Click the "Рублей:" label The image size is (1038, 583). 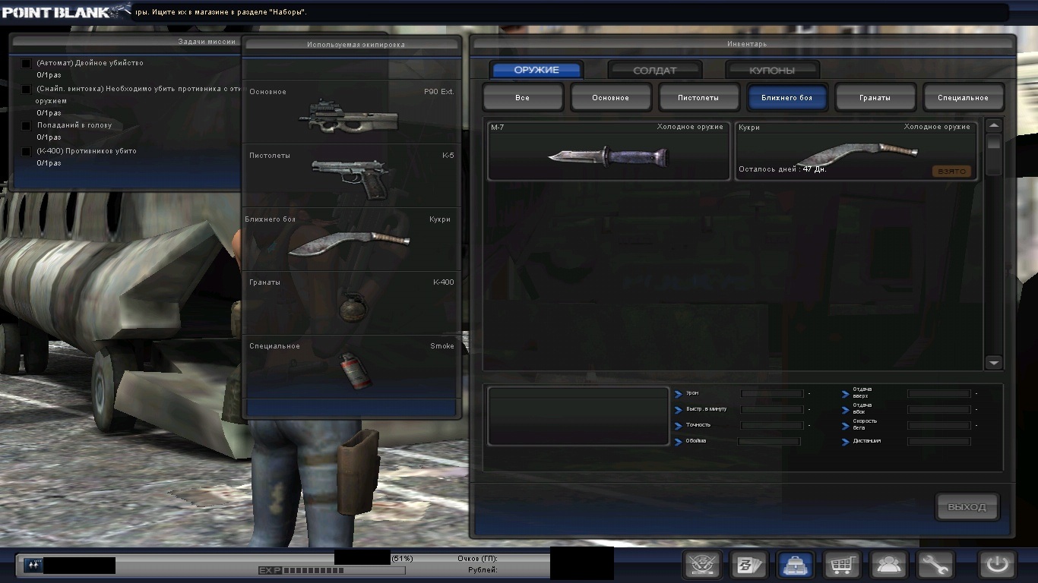[483, 569]
